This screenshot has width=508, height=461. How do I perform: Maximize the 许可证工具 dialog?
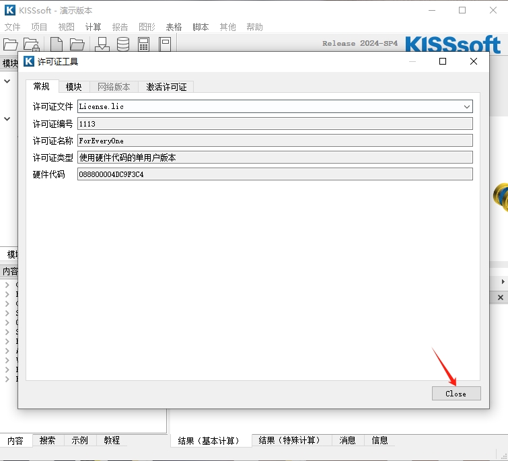pos(443,61)
